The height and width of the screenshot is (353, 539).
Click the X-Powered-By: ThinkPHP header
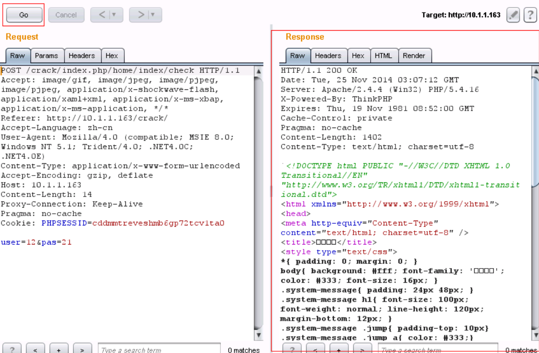(x=334, y=99)
